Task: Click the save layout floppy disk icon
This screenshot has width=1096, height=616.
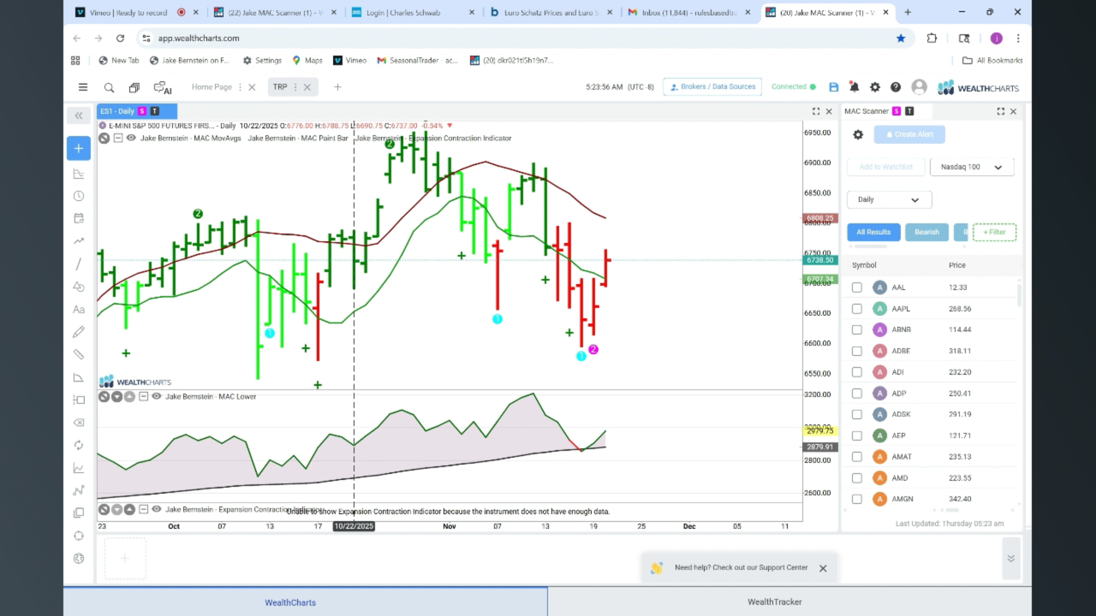Action: (834, 87)
